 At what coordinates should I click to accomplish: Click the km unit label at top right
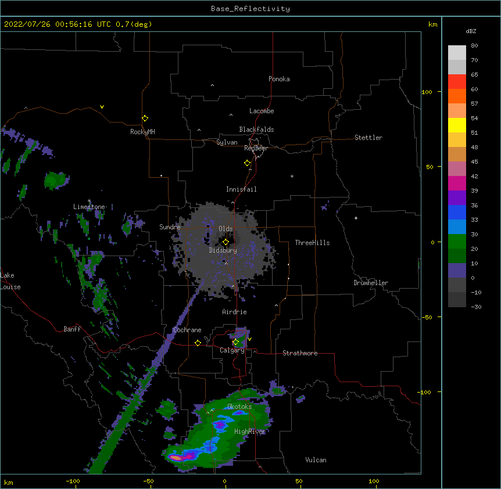click(x=432, y=24)
